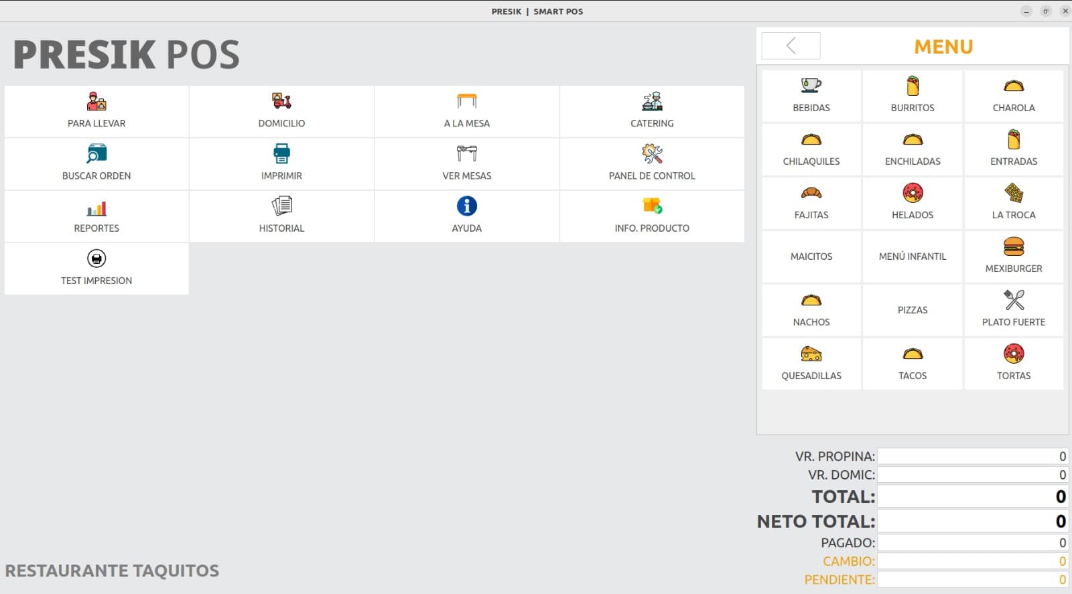Viewport: 1072px width, 594px height.
Task: Open the PARA LLEVAR takeout order
Action: tap(96, 111)
